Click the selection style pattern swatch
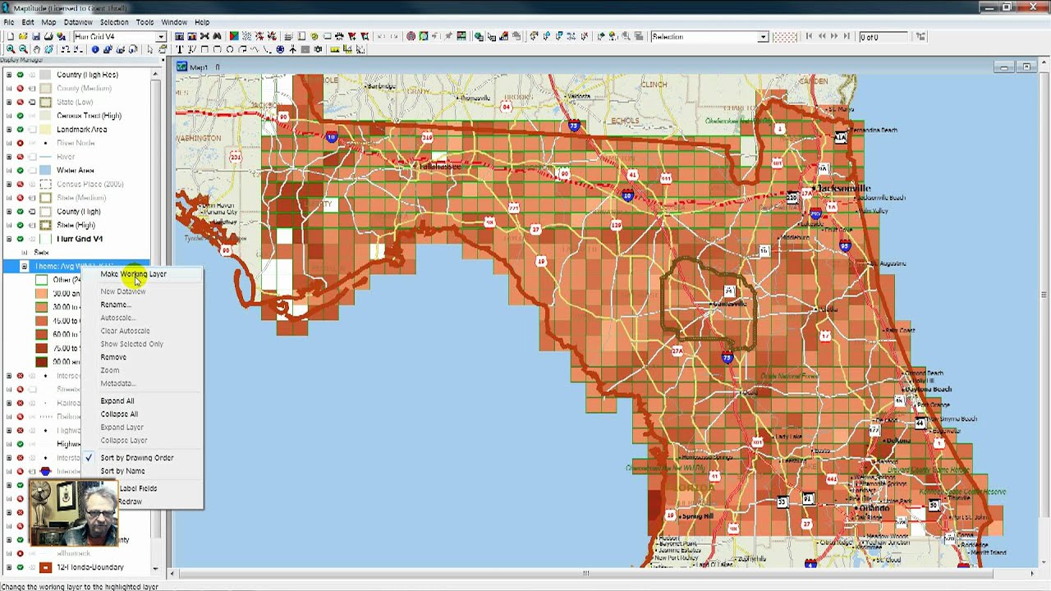The image size is (1051, 591). pyautogui.click(x=785, y=37)
